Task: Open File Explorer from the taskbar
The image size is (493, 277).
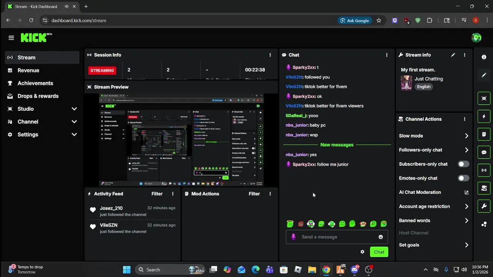Action: click(312, 270)
